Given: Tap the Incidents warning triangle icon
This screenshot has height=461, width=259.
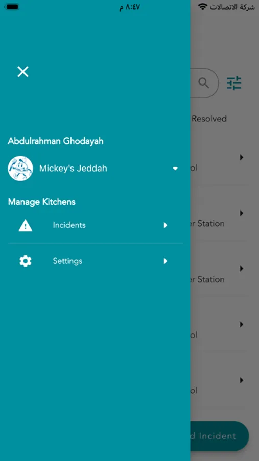Looking at the screenshot, I should (26, 225).
